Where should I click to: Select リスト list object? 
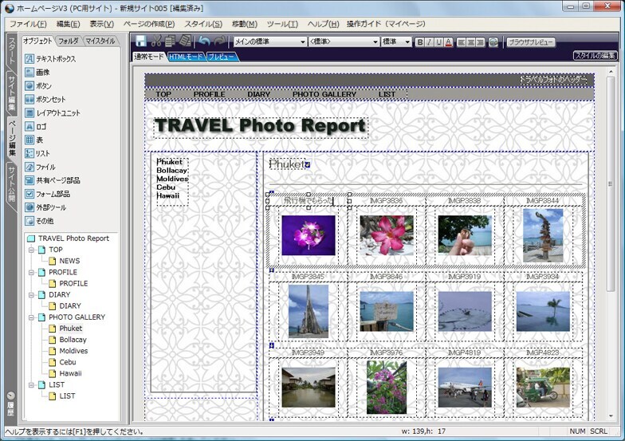click(x=29, y=153)
